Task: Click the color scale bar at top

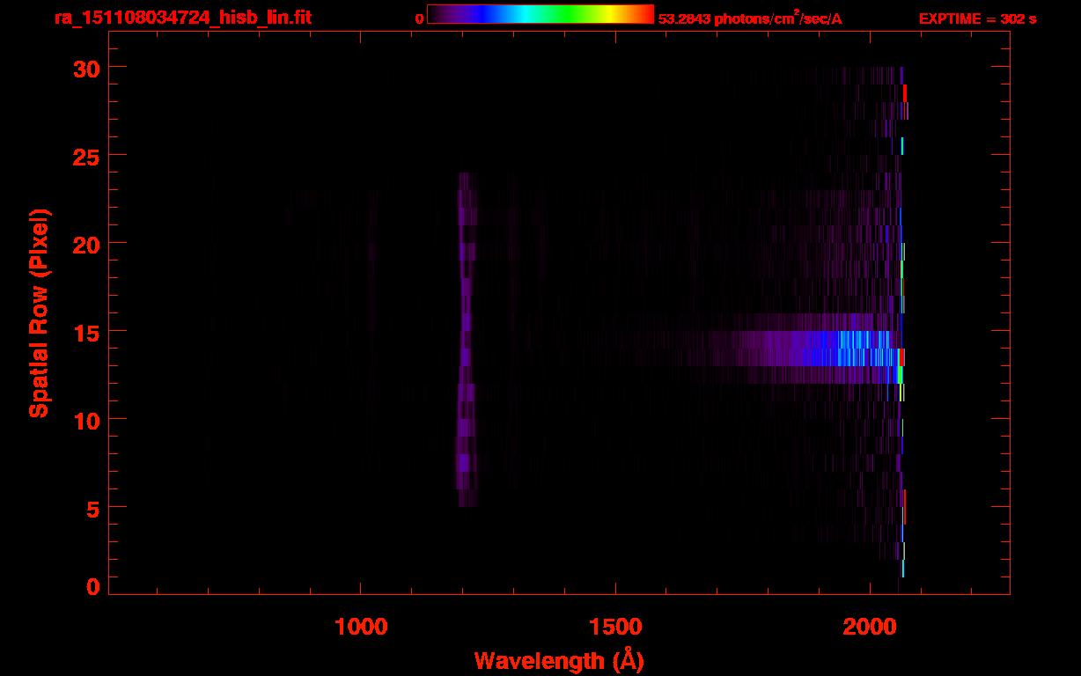Action: [540, 15]
